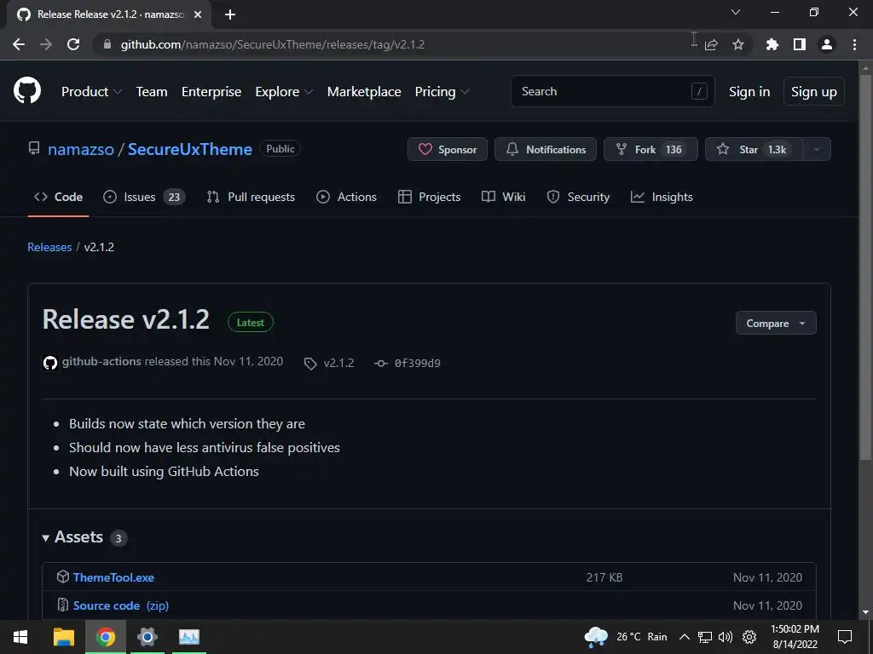Close the Release v2.1.2 browser tab
This screenshot has width=873, height=654.
[198, 14]
